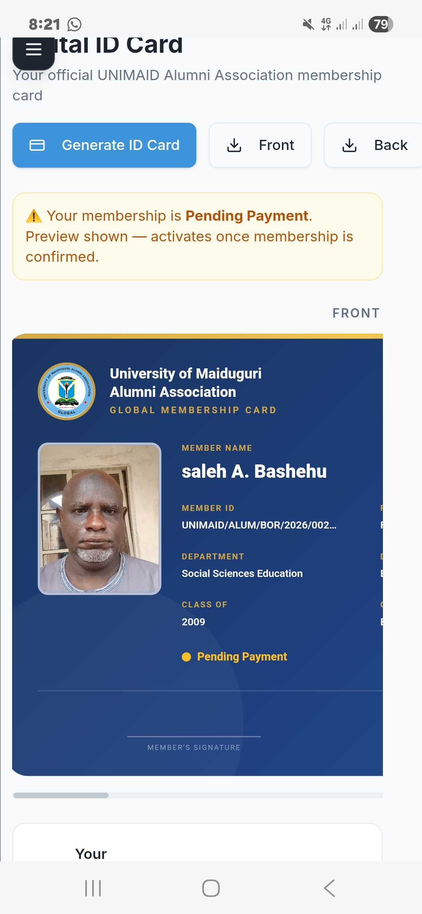The image size is (422, 914).
Task: Tap the yellow warning triangle icon
Action: pyautogui.click(x=34, y=216)
